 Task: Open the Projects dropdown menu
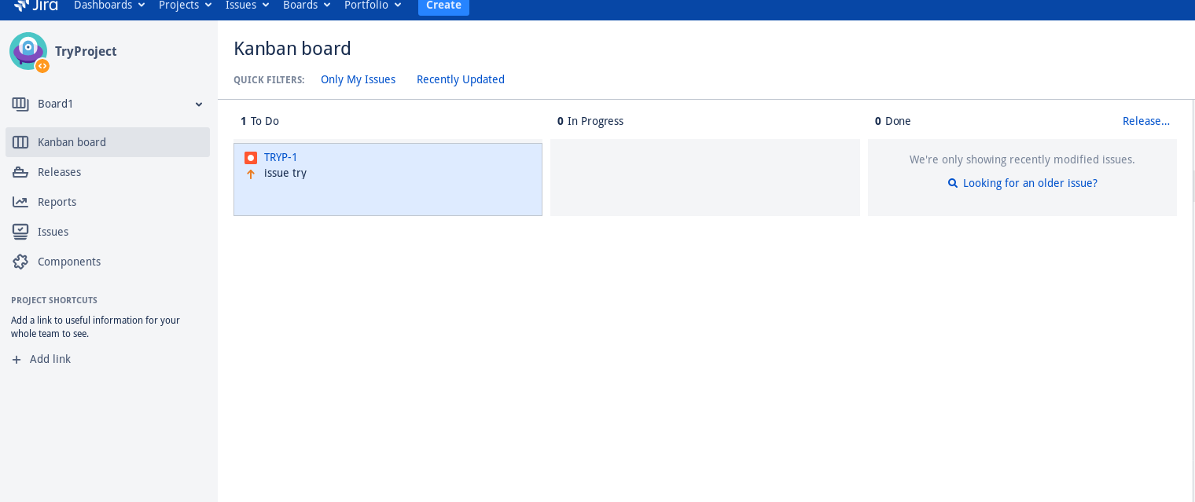185,5
